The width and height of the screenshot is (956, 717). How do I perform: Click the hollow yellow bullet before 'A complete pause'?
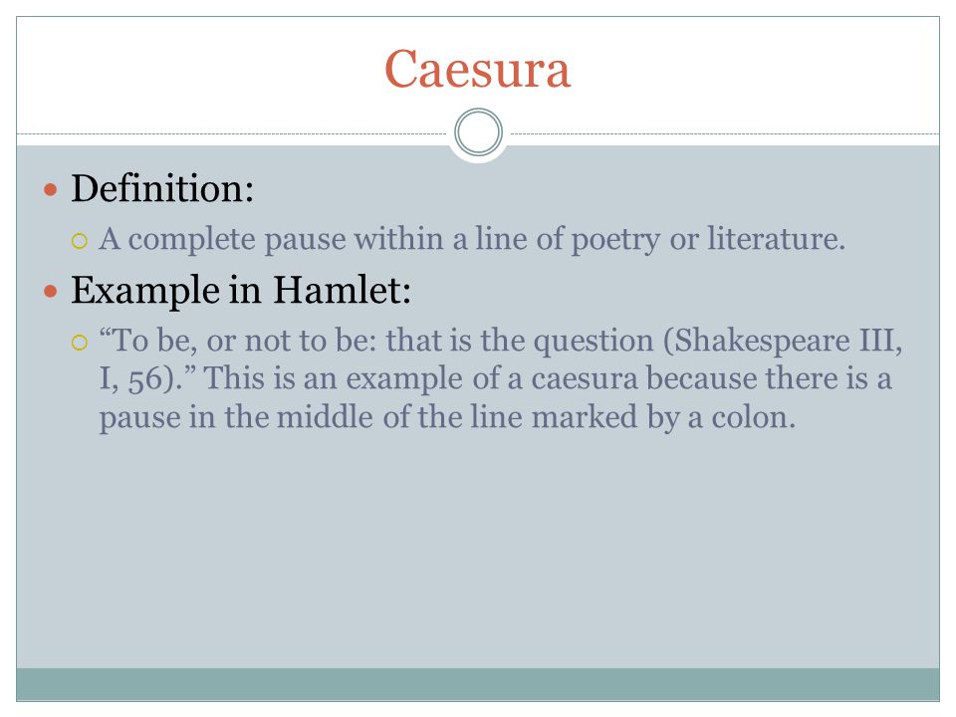pyautogui.click(x=80, y=241)
